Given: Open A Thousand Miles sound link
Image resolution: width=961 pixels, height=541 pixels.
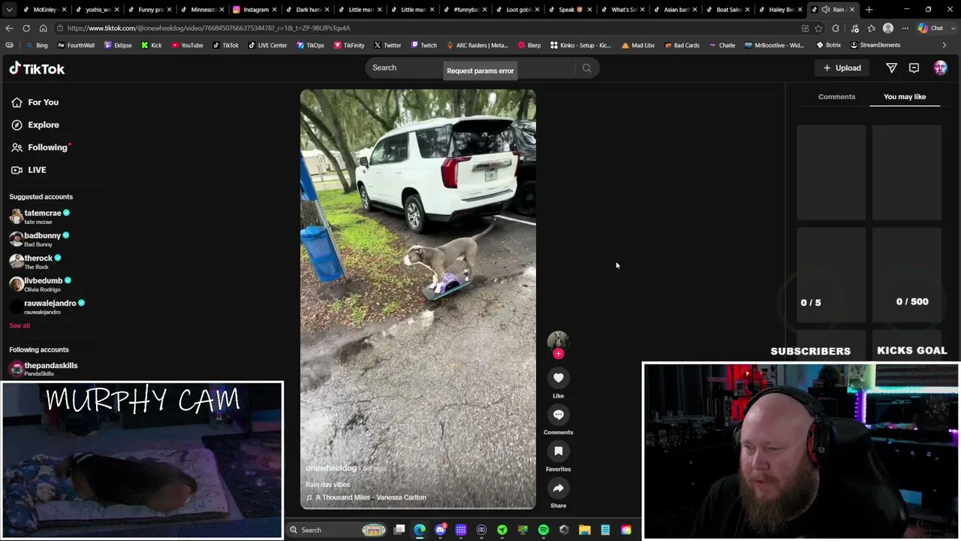Looking at the screenshot, I should [x=366, y=497].
